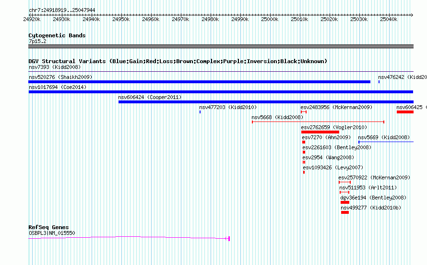This screenshot has width=427, height=265.
Task: Click the 7p15.2 cytogenetic band label
Action: (x=37, y=41)
